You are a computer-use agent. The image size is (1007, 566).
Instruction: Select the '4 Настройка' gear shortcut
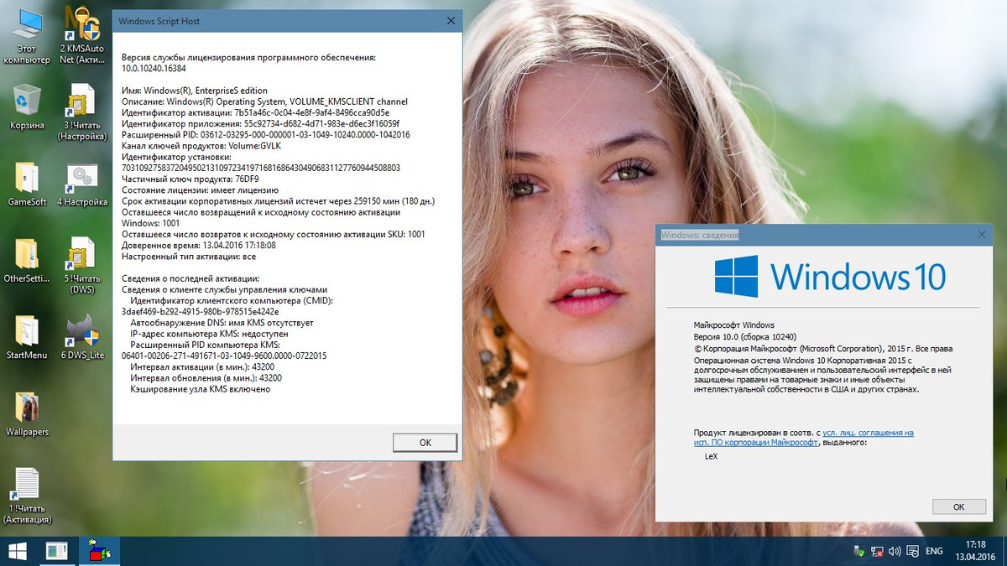pyautogui.click(x=82, y=184)
